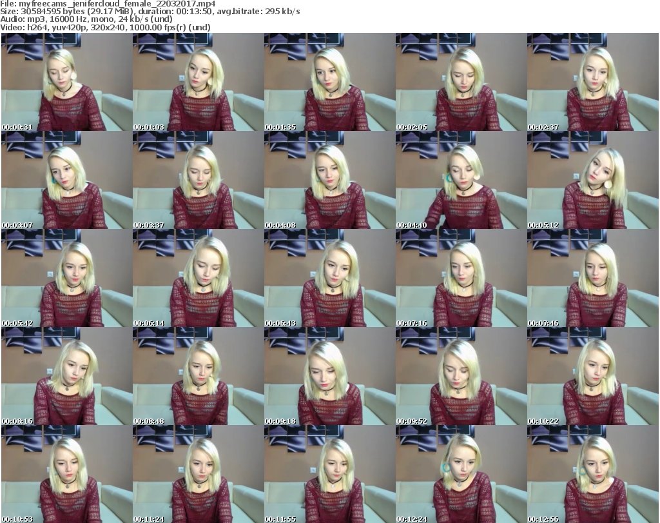Click the frame labeled 00:05:12
The image size is (660, 523).
pyautogui.click(x=593, y=180)
